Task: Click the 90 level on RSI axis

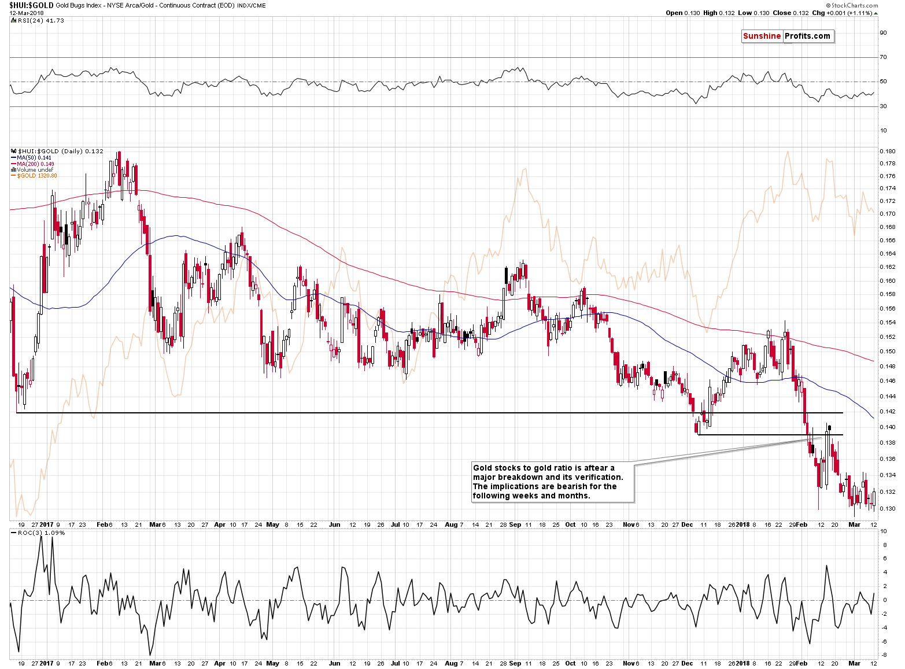Action: click(x=884, y=33)
